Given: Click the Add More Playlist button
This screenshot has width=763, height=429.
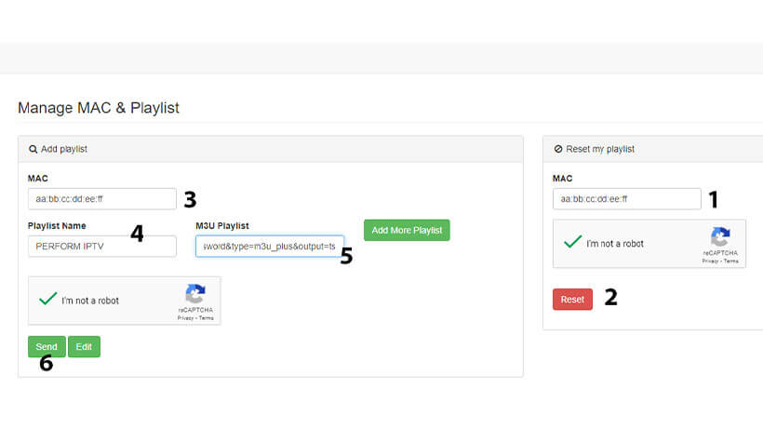Looking at the screenshot, I should [407, 230].
